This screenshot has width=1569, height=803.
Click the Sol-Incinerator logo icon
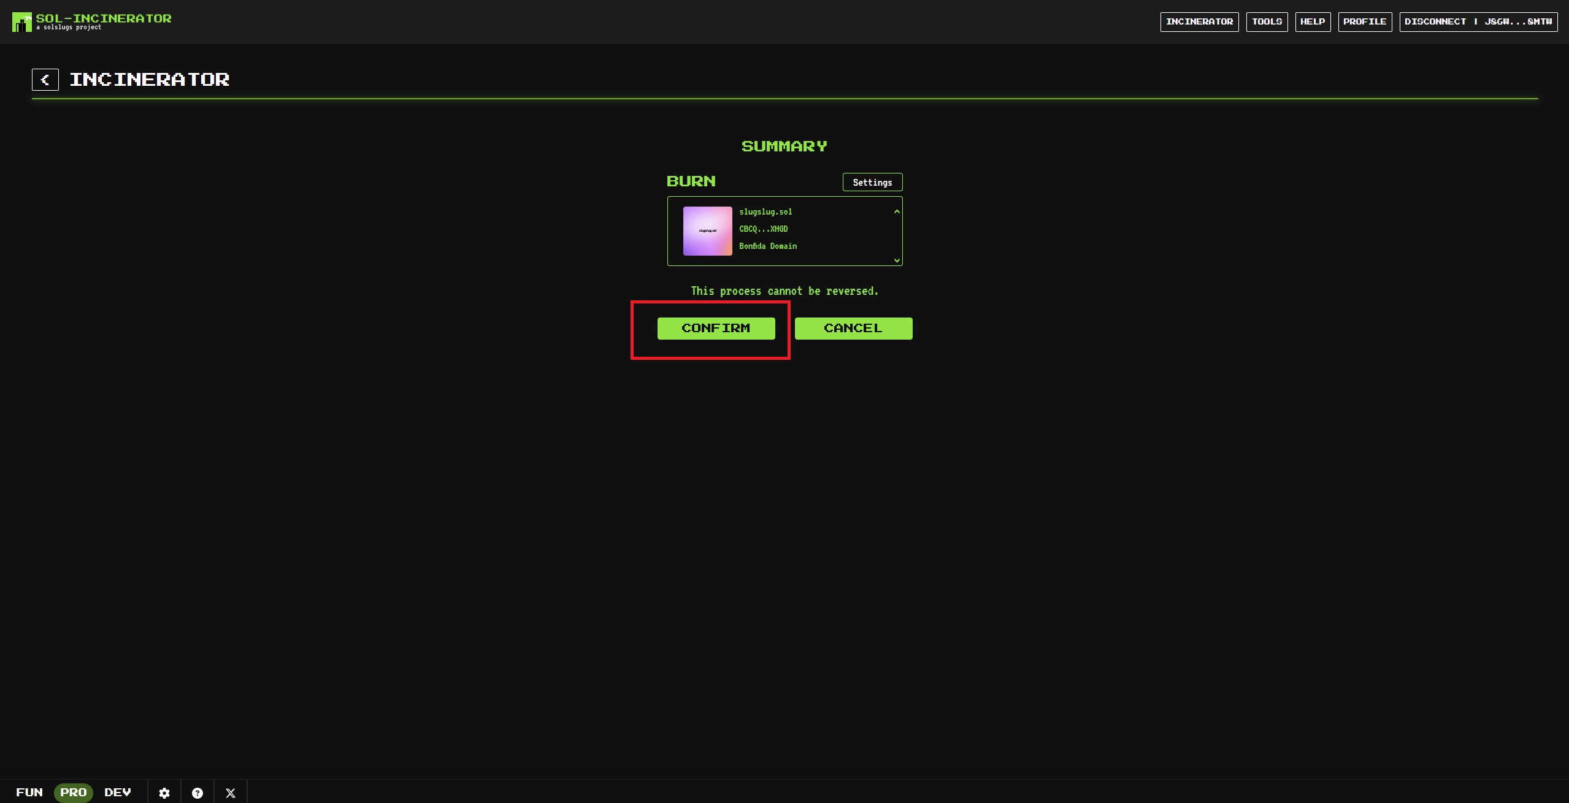[x=21, y=22]
